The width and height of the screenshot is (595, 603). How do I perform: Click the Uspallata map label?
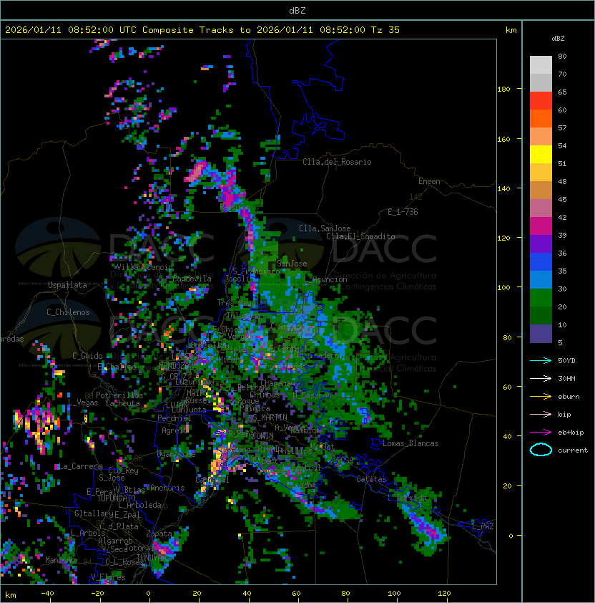pyautogui.click(x=68, y=285)
